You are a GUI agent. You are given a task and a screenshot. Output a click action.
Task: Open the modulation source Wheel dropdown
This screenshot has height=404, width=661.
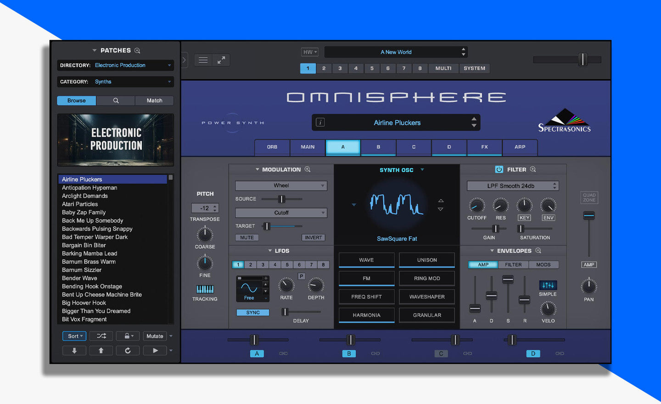click(281, 186)
